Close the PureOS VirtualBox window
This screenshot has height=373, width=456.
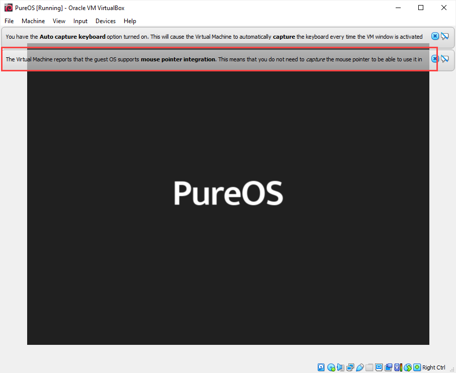pyautogui.click(x=444, y=8)
